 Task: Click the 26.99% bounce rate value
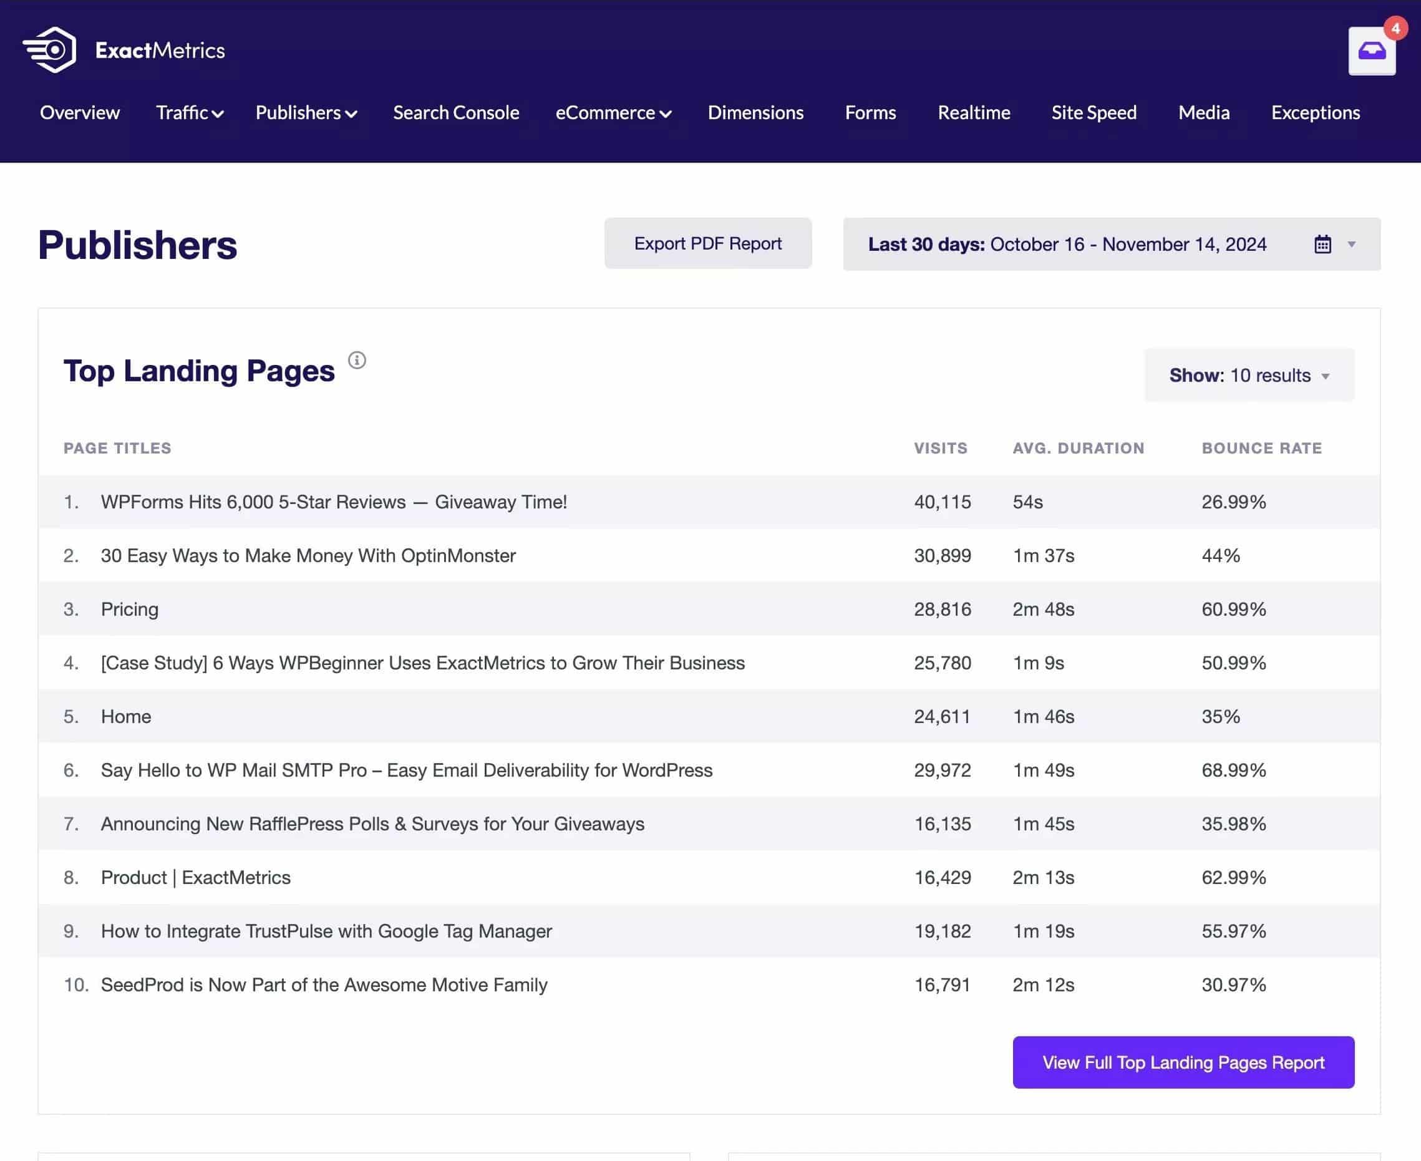click(x=1234, y=502)
